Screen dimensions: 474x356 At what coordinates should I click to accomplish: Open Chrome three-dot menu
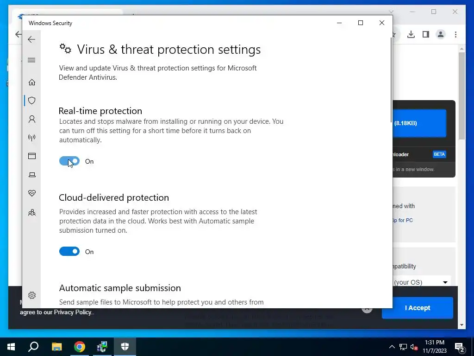[x=455, y=34]
